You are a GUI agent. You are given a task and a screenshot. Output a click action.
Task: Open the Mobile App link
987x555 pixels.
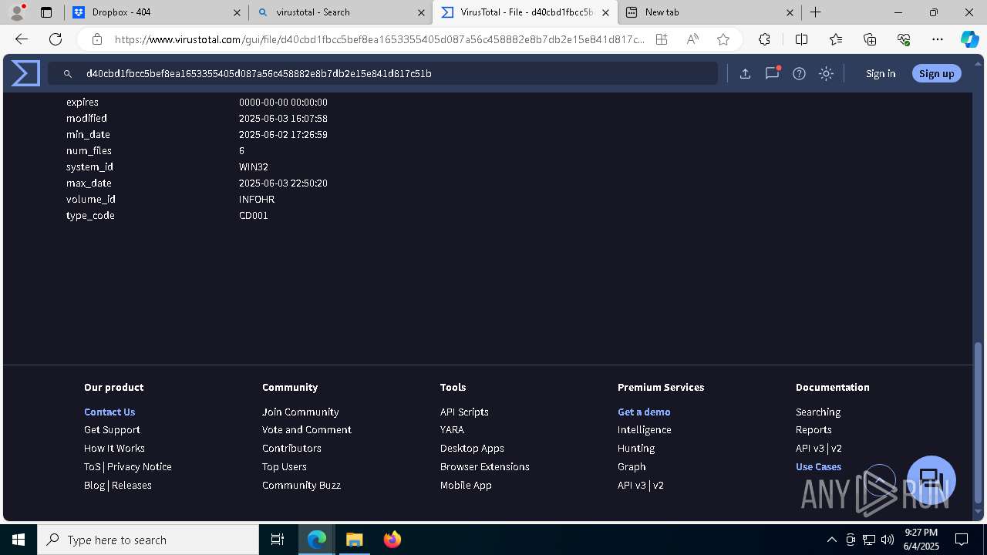[x=466, y=486]
